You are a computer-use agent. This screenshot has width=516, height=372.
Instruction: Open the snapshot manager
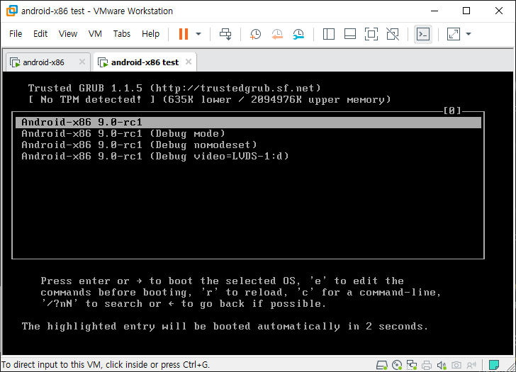[298, 34]
